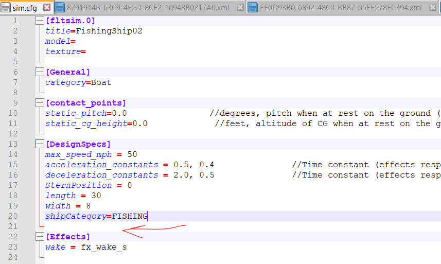Click the blue disk icon on the EE0D93B0 xml tab

(x=253, y=8)
